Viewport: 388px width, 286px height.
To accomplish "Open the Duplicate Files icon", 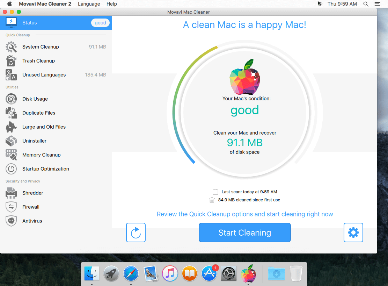I will 11,113.
